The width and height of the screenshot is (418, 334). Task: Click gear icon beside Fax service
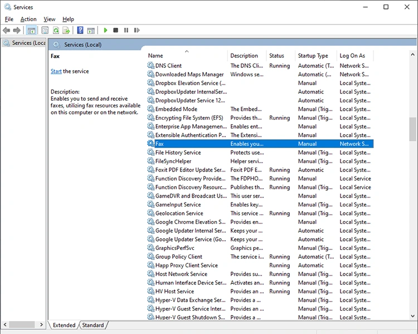pos(150,144)
